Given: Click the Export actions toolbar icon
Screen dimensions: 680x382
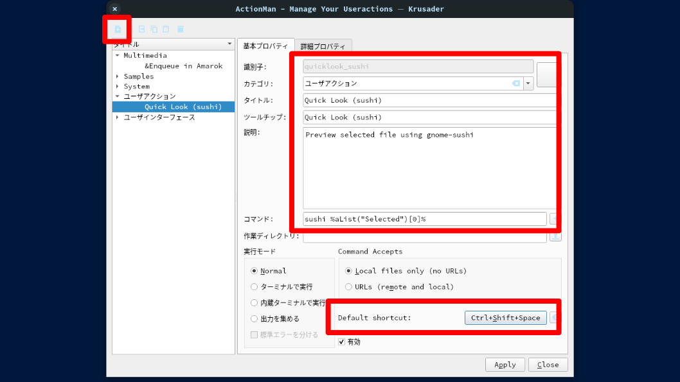Looking at the screenshot, I should 141,29.
